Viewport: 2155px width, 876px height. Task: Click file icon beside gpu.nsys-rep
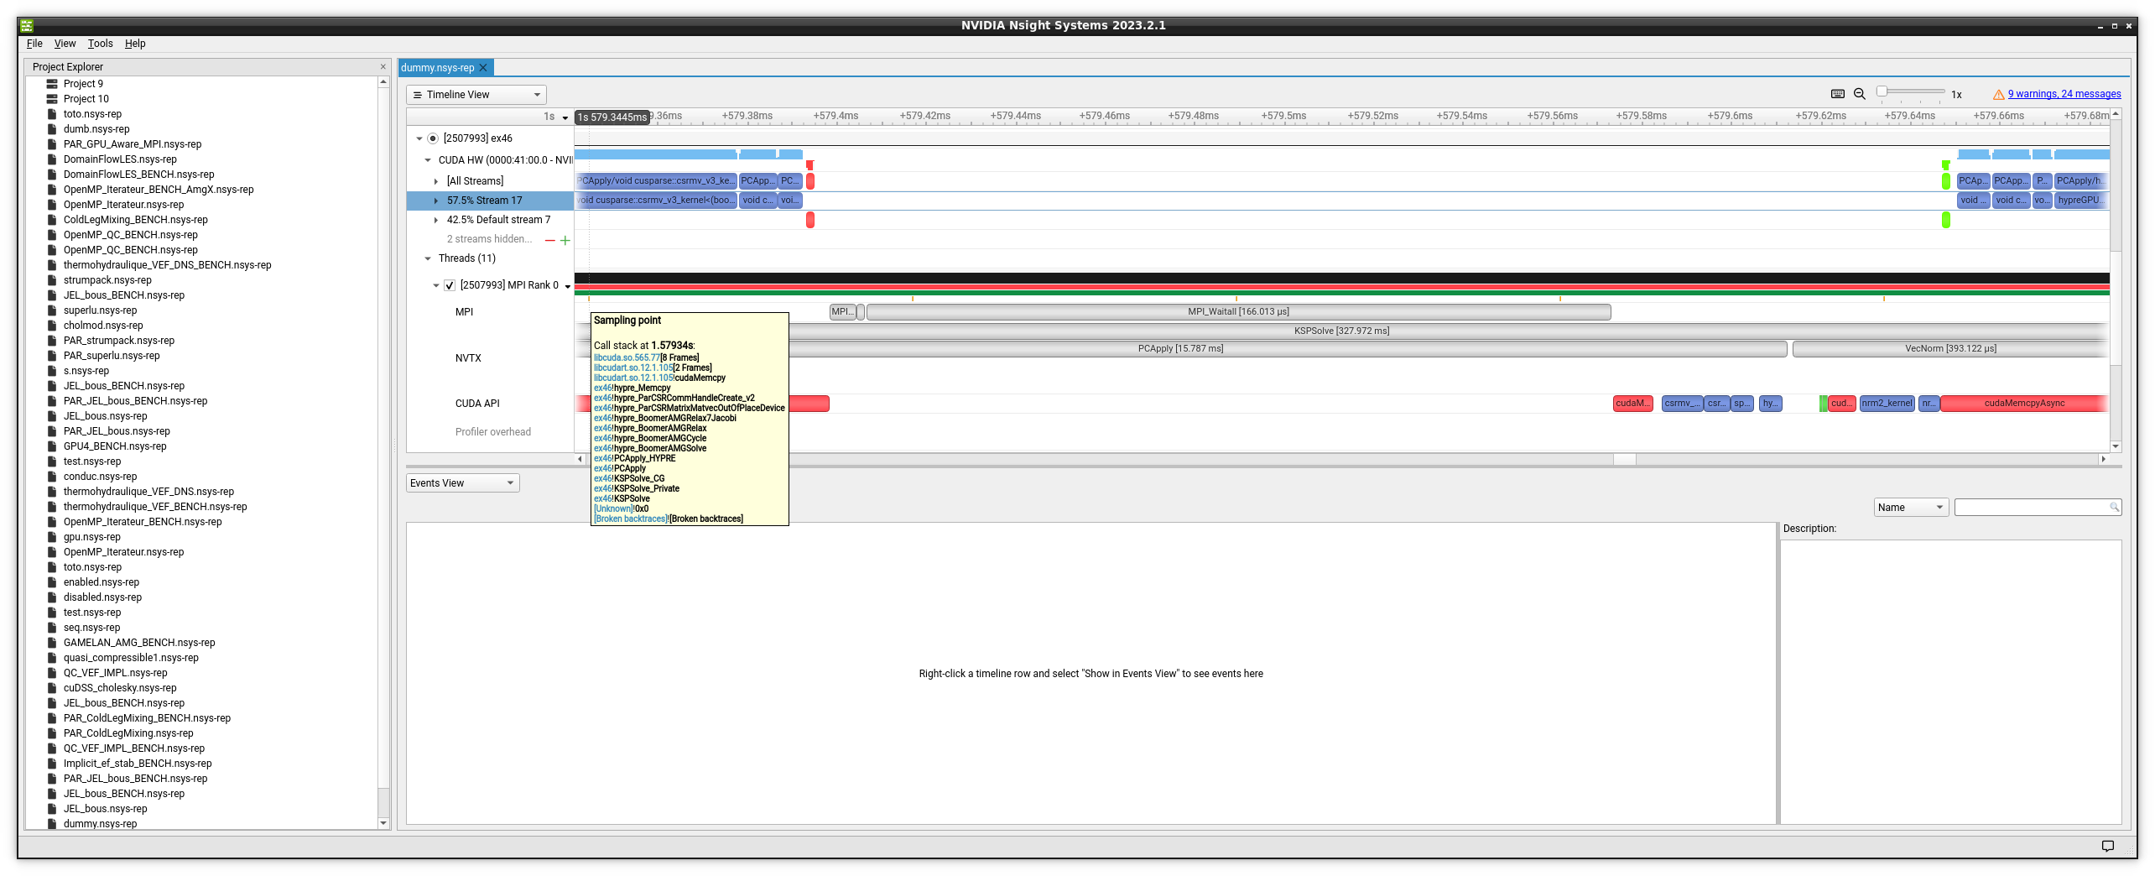52,537
